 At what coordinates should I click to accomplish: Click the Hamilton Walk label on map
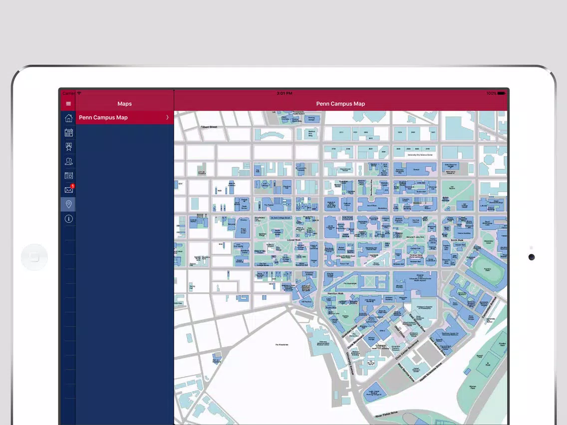pos(335,293)
